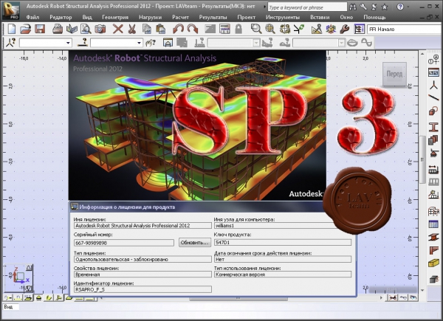The height and width of the screenshot is (321, 443).
Task: Click the keyword search box in title bar
Action: [x=307, y=7]
